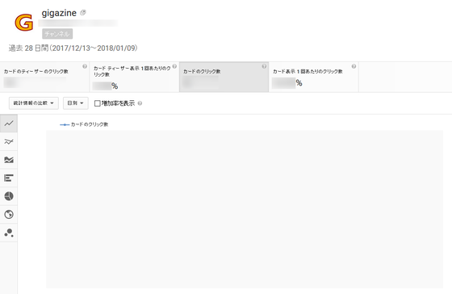The image size is (452, 294).
Task: Click help icon next to 増加率を表示
Action: 140,103
